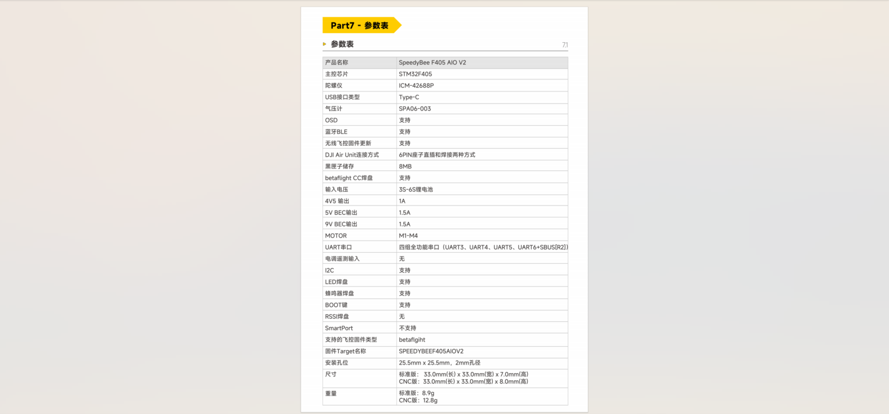Click the SmartPort row label

pos(339,328)
